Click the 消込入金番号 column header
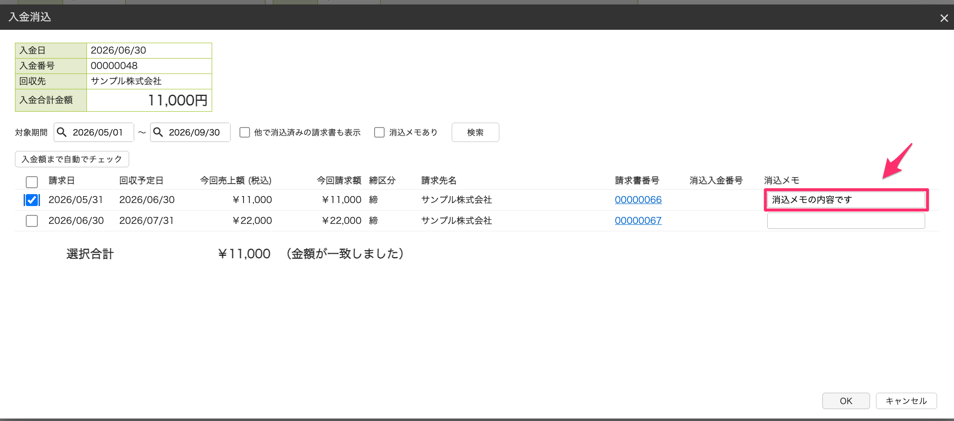 pos(716,180)
